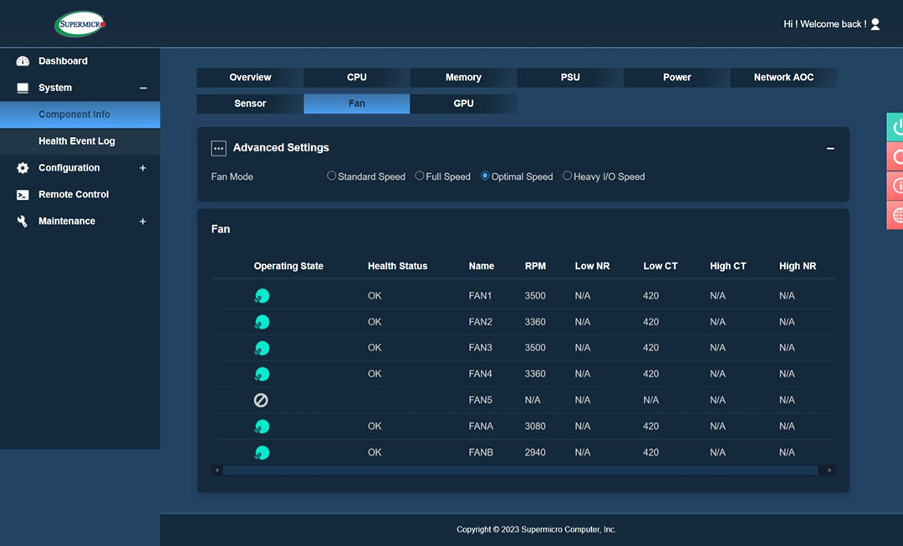Screen dimensions: 903x546
Task: Click the FAN2 RPM value 3360
Action: (x=535, y=322)
